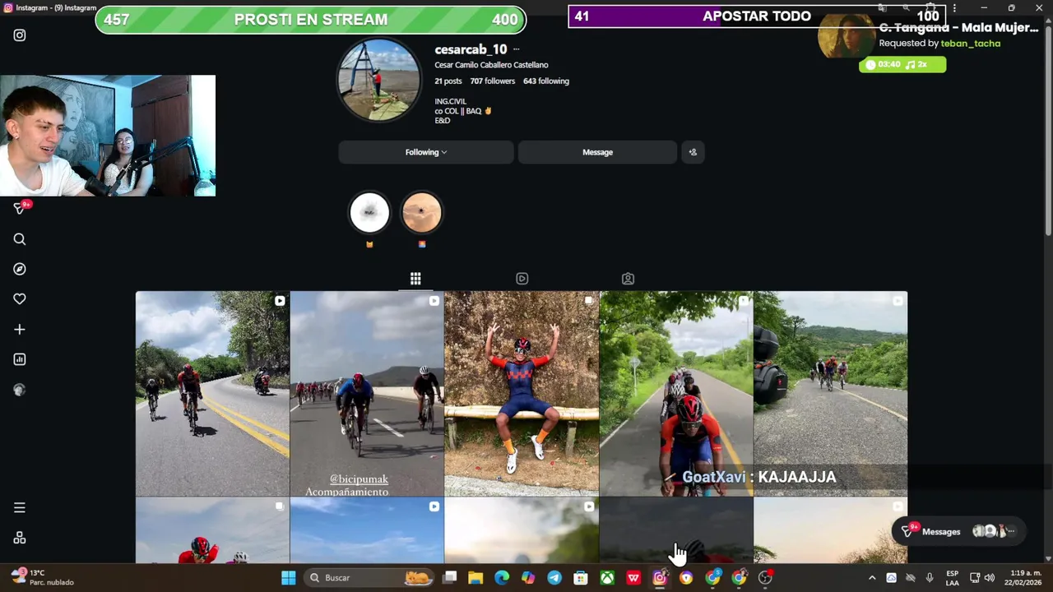Open Telegram from taskbar
Viewport: 1053px width, 592px height.
coord(554,578)
